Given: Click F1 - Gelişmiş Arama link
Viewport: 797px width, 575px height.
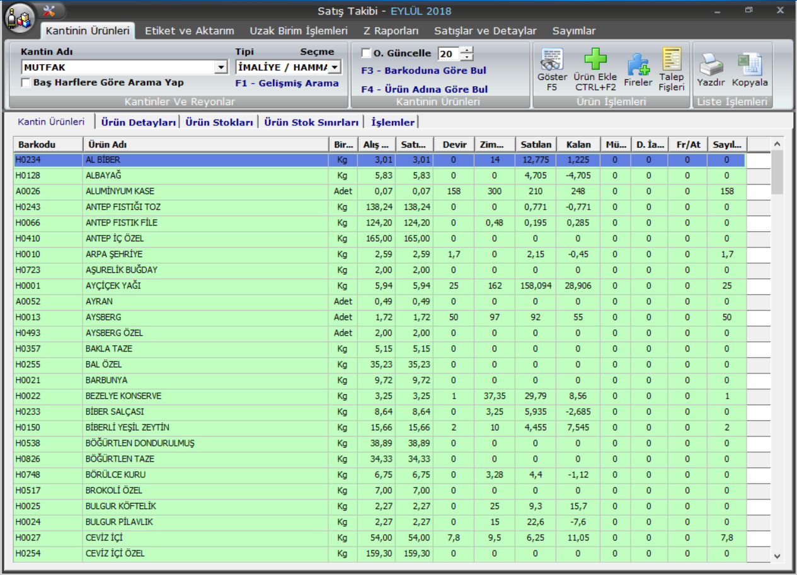Looking at the screenshot, I should 287,83.
